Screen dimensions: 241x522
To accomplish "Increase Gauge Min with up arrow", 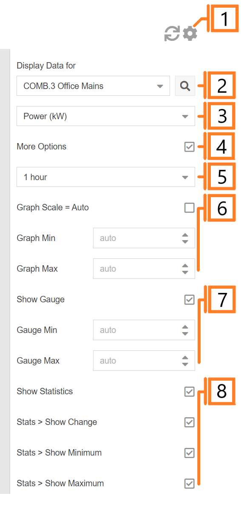I will pyautogui.click(x=185, y=327).
